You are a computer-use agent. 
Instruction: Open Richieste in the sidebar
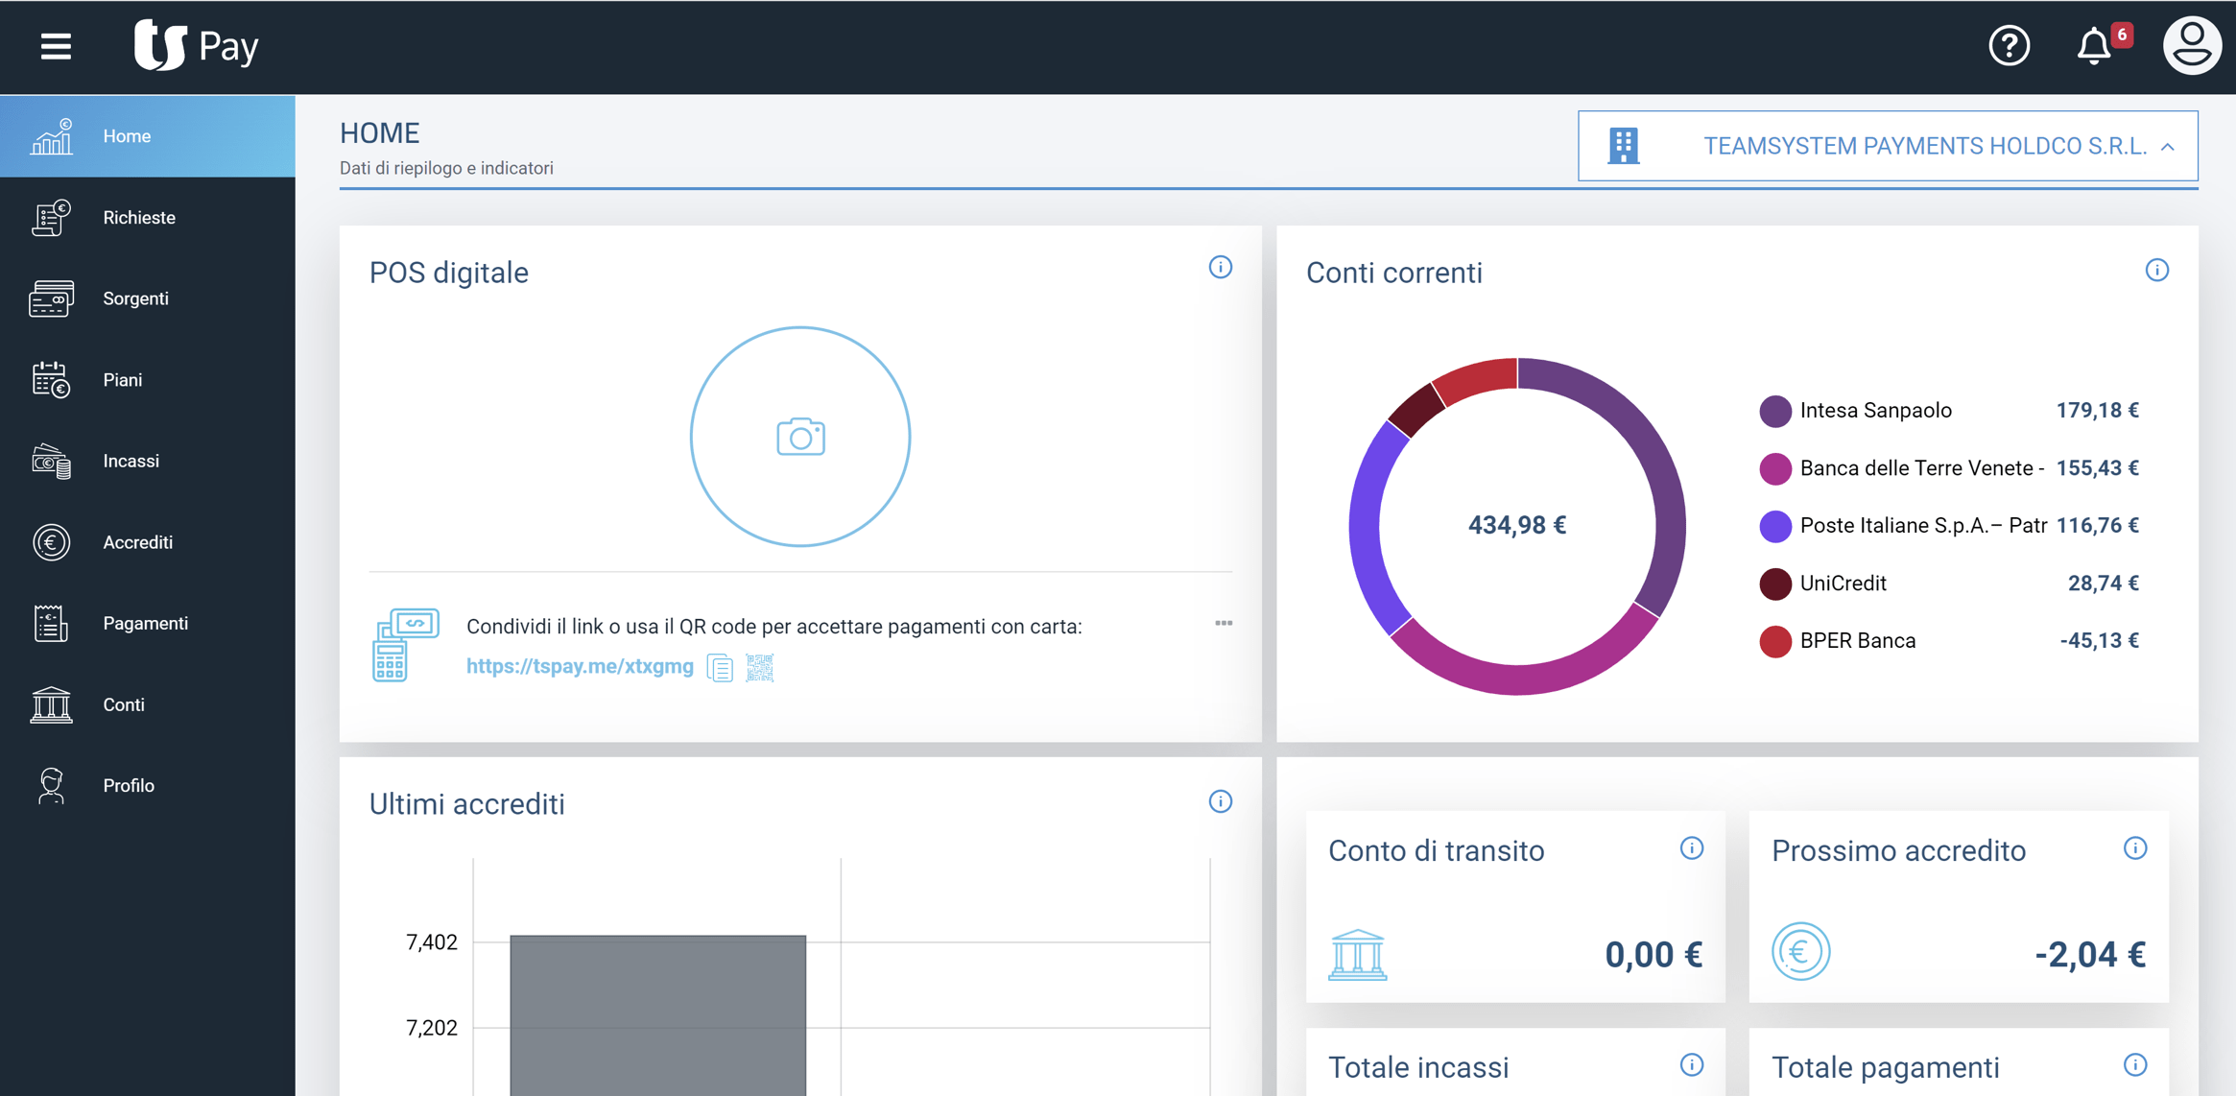[x=148, y=218]
